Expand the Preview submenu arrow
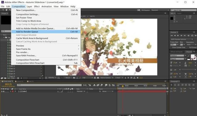197x116 pixels. pos(78,46)
